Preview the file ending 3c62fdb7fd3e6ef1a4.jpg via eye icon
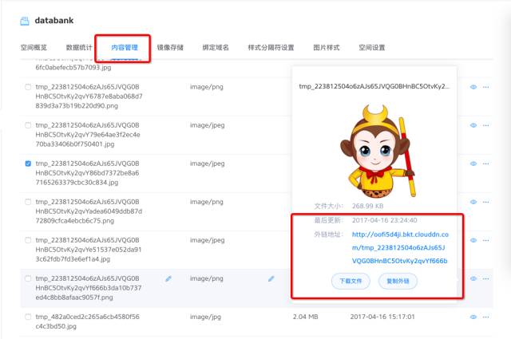Screen dimensions: 511x339 point(473,240)
